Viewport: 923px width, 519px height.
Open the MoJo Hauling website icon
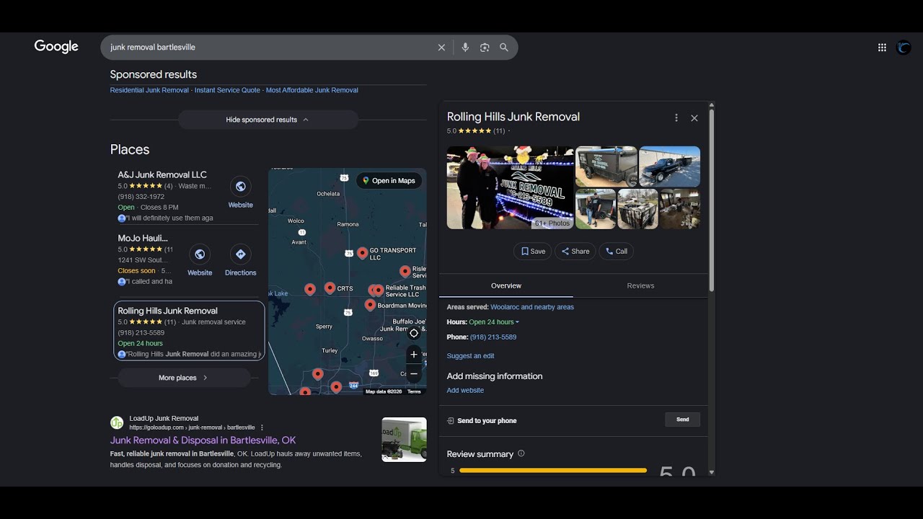point(200,254)
